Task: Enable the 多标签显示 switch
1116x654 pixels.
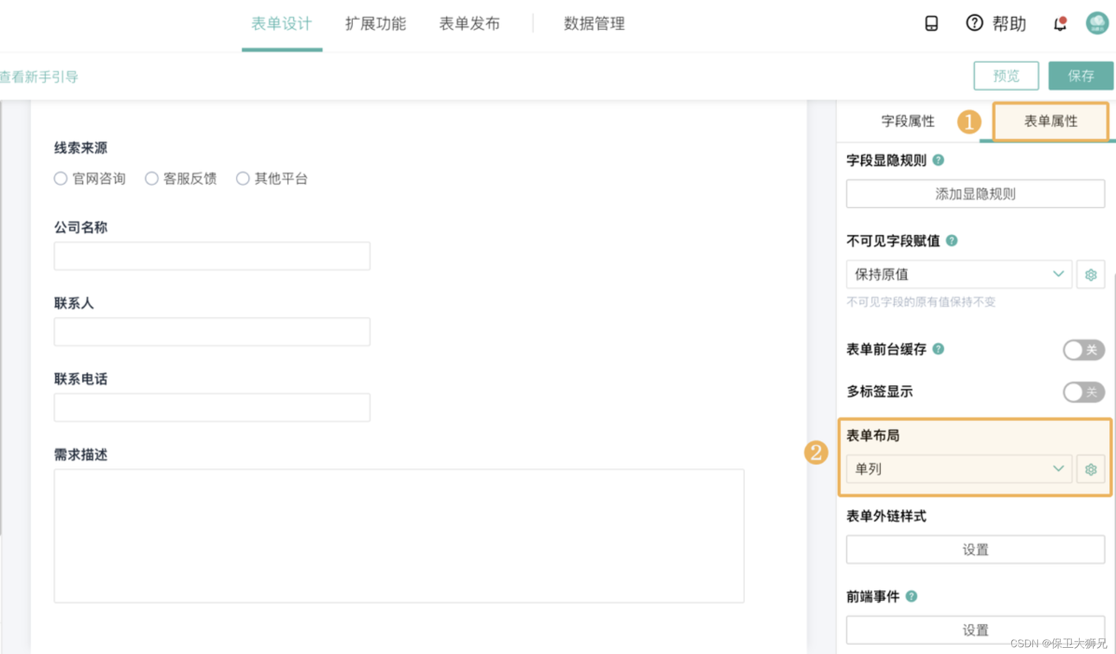Action: tap(1083, 392)
